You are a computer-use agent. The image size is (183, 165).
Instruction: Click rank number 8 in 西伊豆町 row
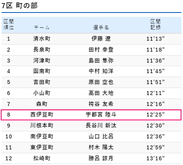click(9, 115)
